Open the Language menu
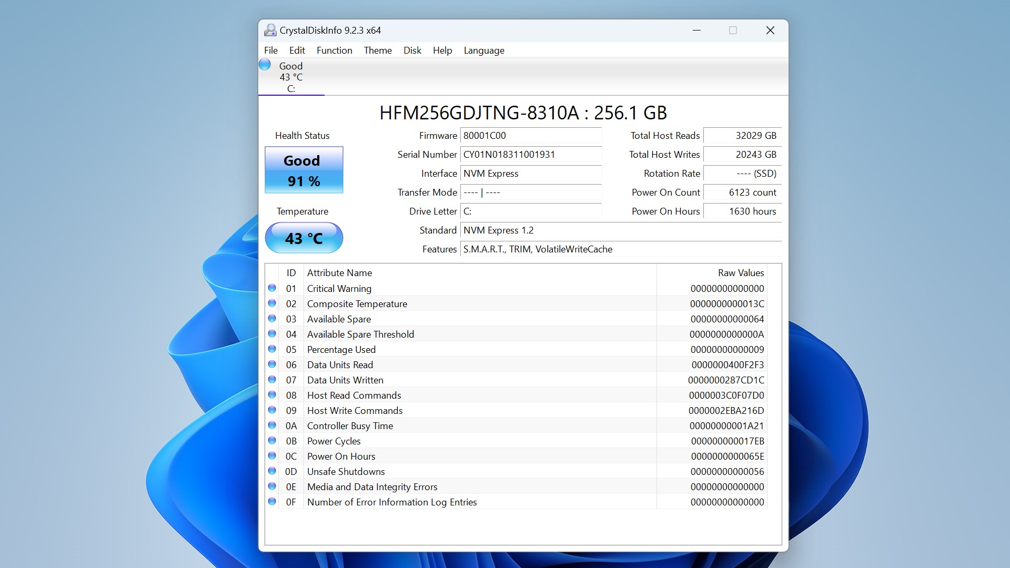 click(x=483, y=49)
